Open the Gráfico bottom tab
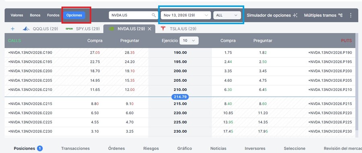This screenshot has width=362, height=153. [185, 149]
